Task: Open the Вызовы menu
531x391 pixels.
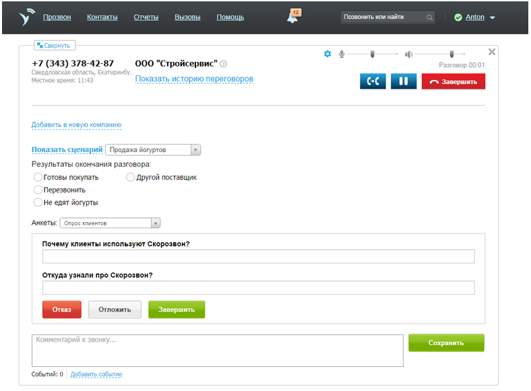Action: click(x=187, y=17)
